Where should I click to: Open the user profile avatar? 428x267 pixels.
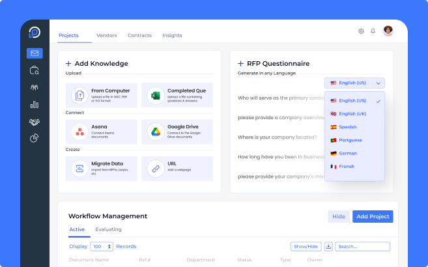coord(388,31)
